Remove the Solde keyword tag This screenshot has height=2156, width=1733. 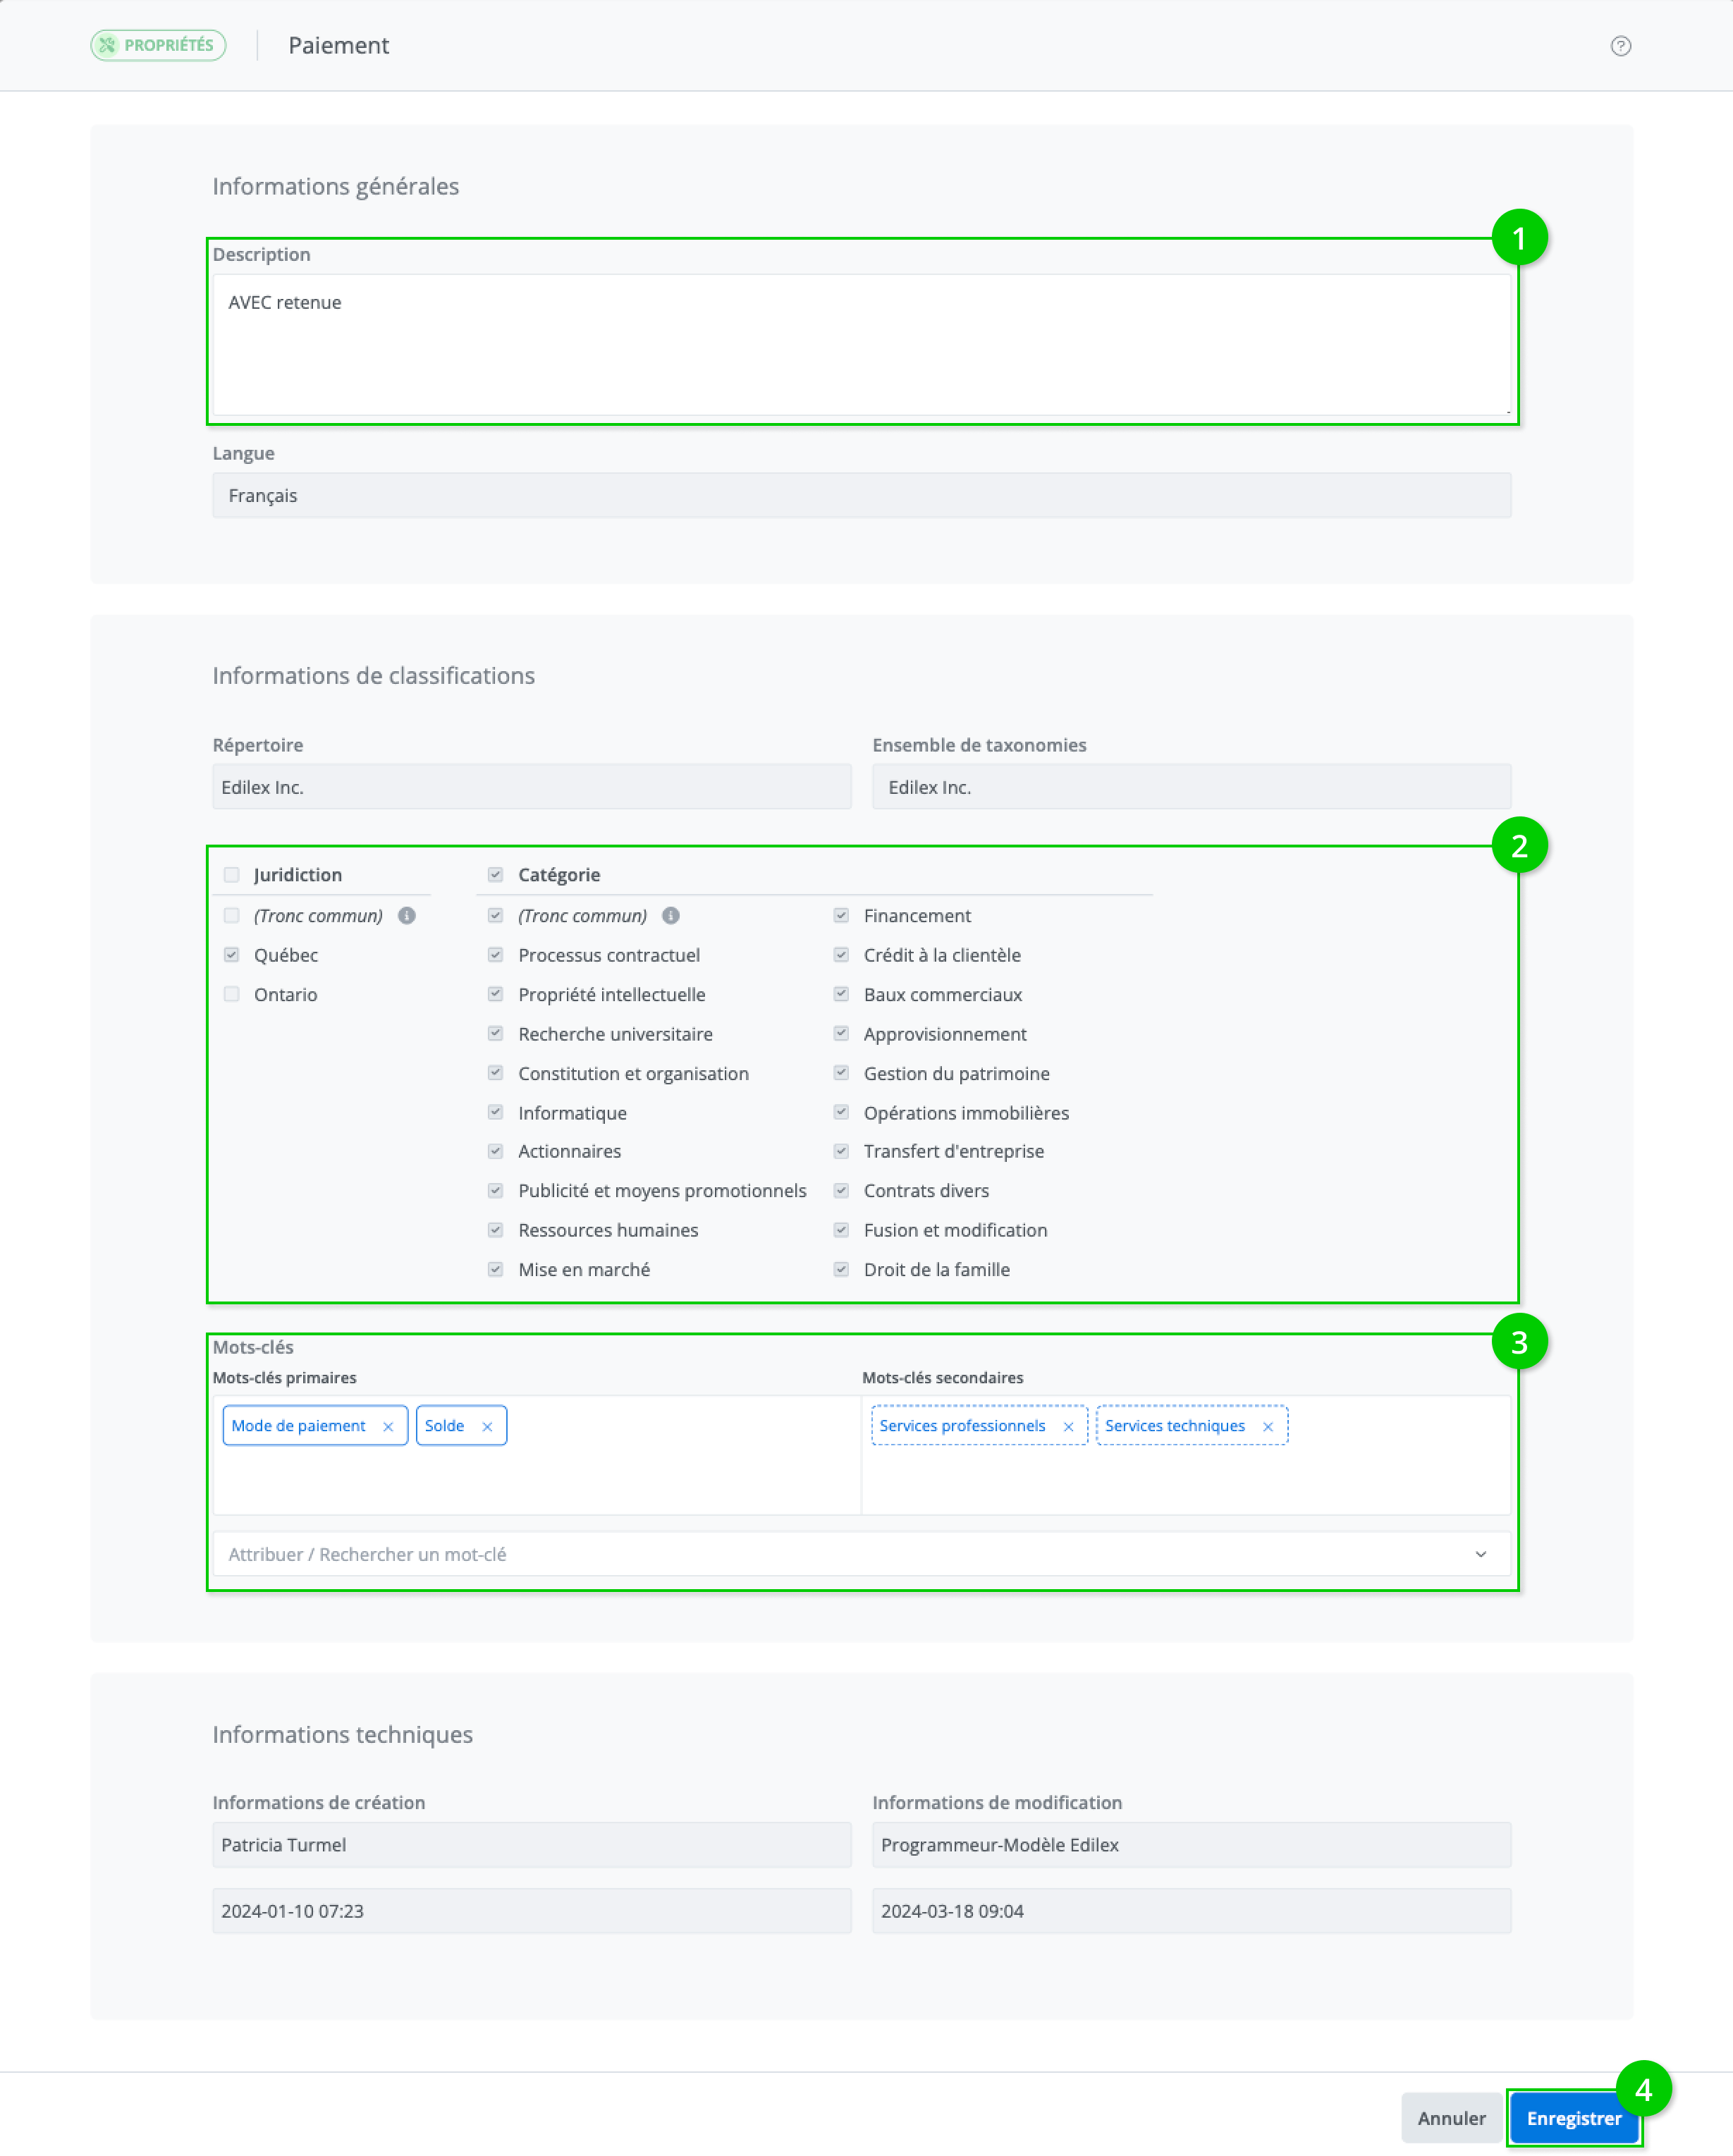coord(487,1427)
